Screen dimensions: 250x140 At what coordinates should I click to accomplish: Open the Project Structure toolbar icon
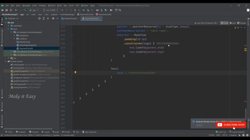pos(111,10)
